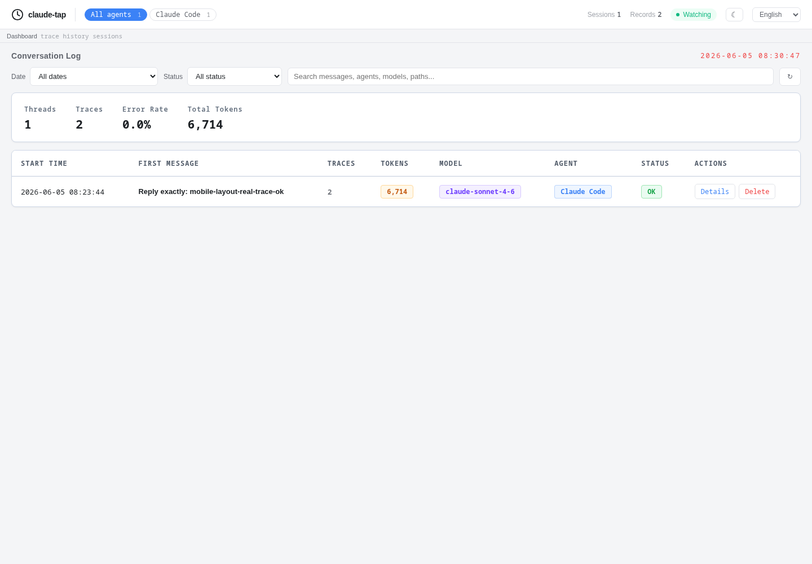
Task: Click the OK status badge
Action: 651,192
